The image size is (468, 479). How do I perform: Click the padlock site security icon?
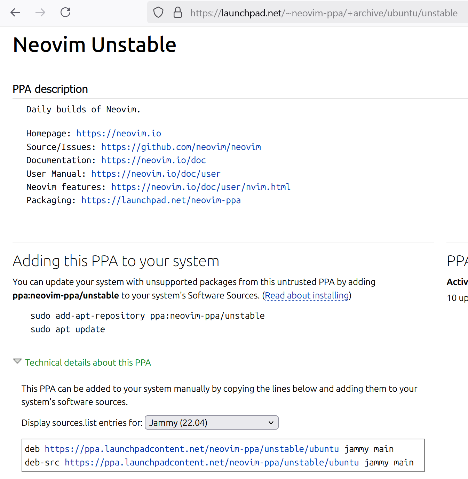point(178,13)
